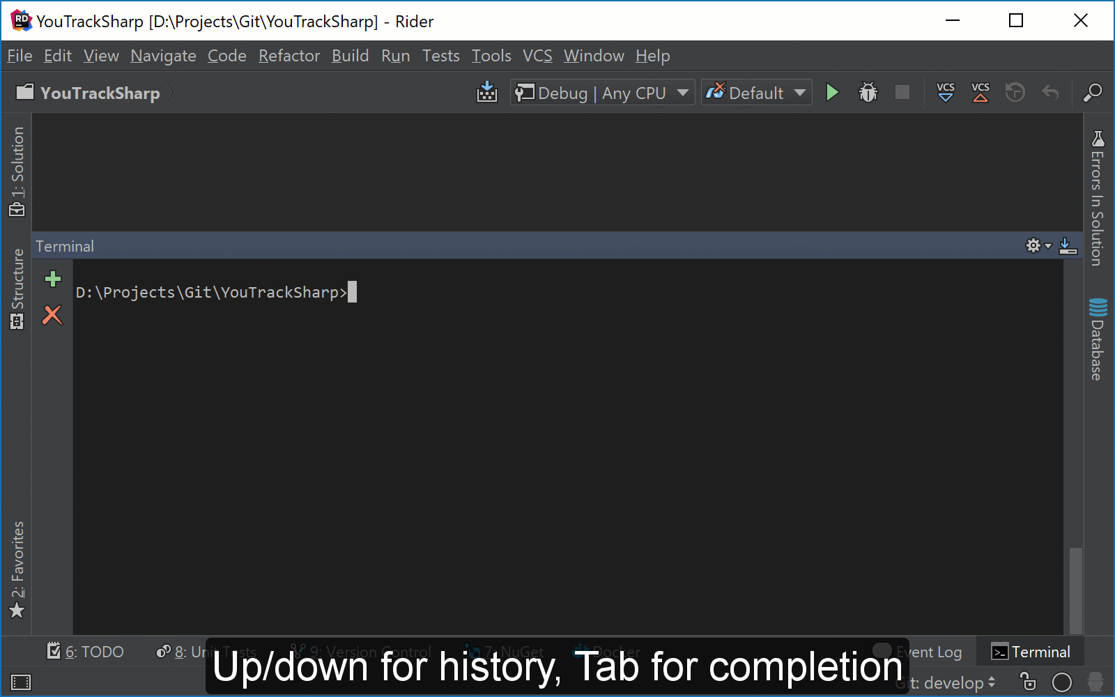
Task: Start debugging with the bug icon
Action: [x=868, y=93]
